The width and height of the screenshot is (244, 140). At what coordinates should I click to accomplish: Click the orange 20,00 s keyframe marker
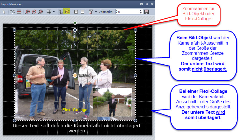pyautogui.click(x=75, y=75)
